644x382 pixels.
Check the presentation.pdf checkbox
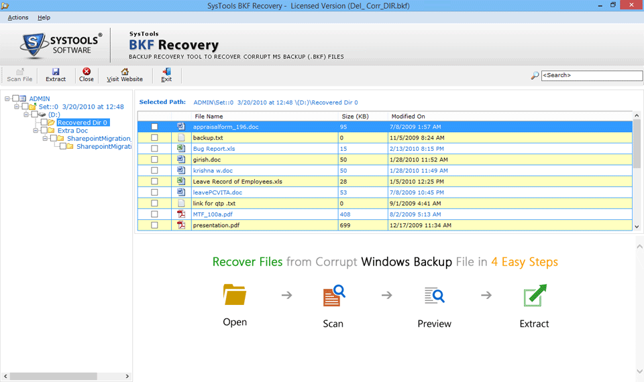pyautogui.click(x=154, y=225)
